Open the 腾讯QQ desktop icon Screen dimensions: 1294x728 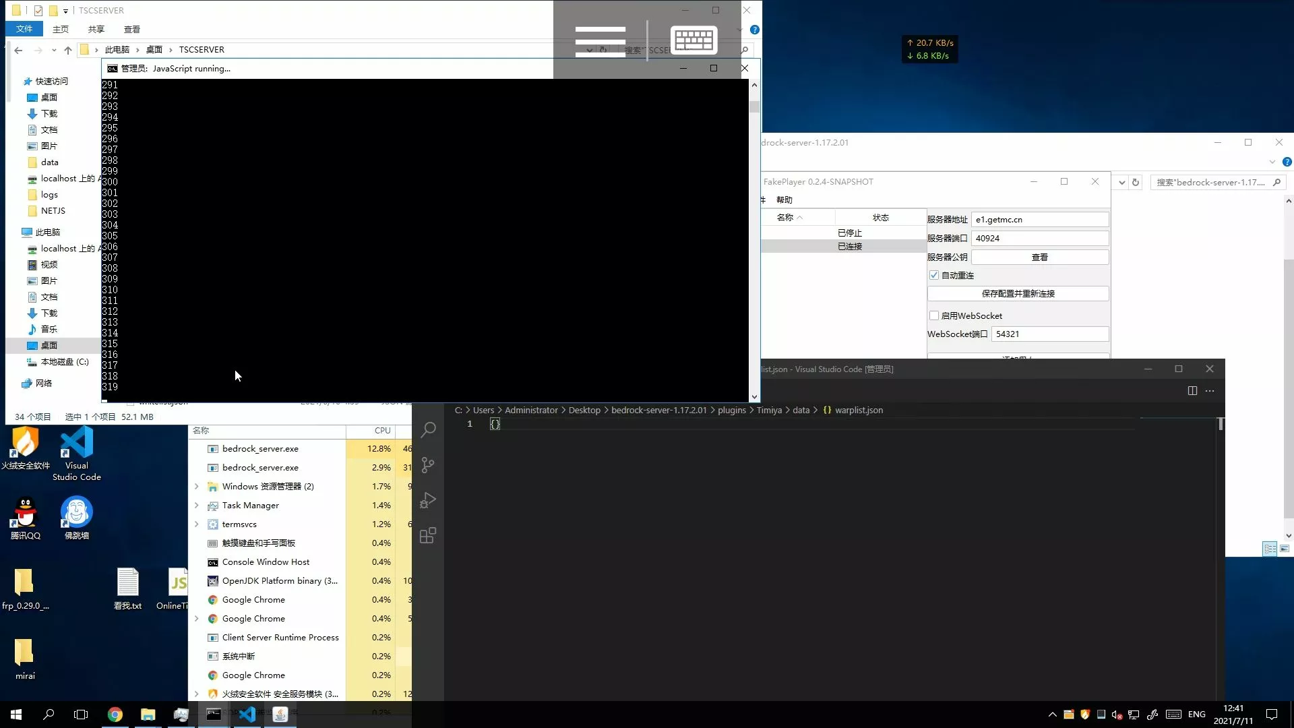point(26,518)
